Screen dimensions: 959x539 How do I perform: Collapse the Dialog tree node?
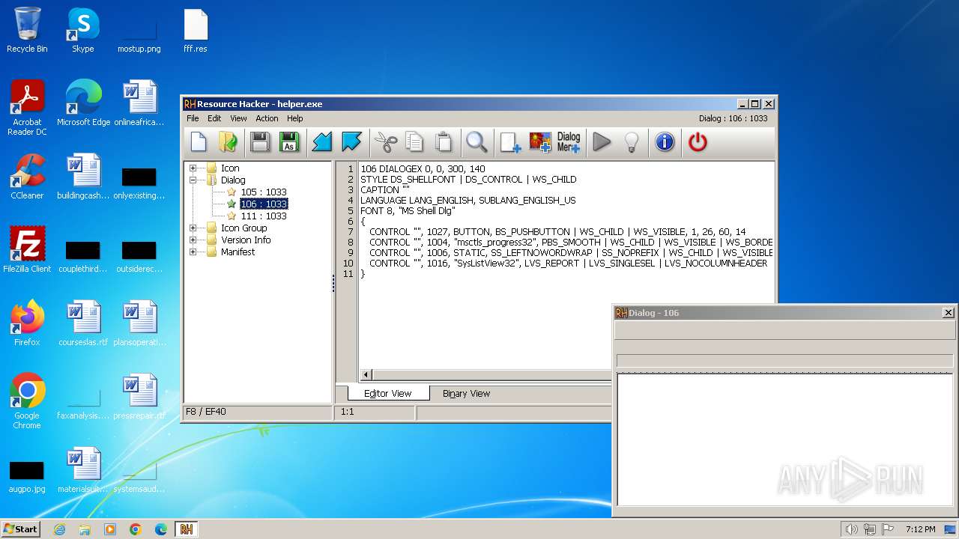point(193,180)
